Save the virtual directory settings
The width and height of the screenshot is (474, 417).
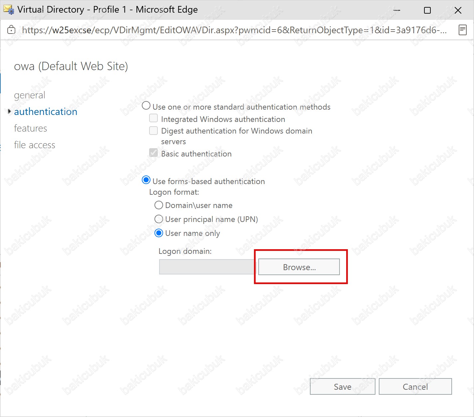pos(343,386)
